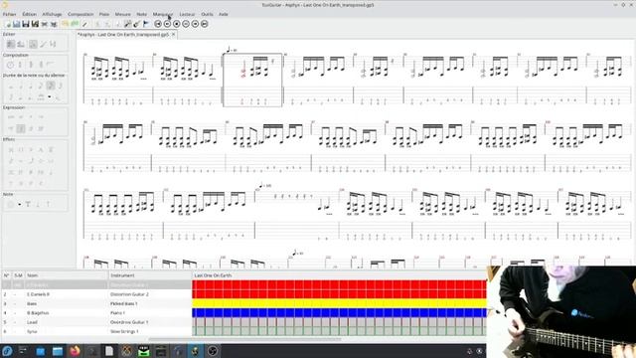Open the Édition menu
Image resolution: width=636 pixels, height=358 pixels.
29,14
